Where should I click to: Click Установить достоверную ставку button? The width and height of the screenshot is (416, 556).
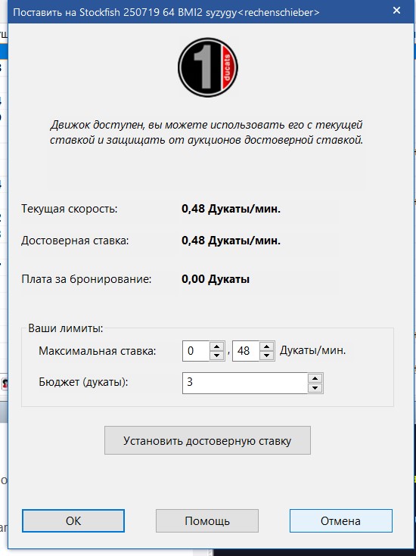(207, 440)
